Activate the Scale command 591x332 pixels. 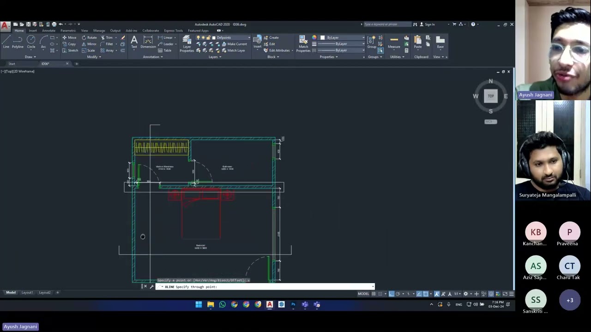pos(89,51)
